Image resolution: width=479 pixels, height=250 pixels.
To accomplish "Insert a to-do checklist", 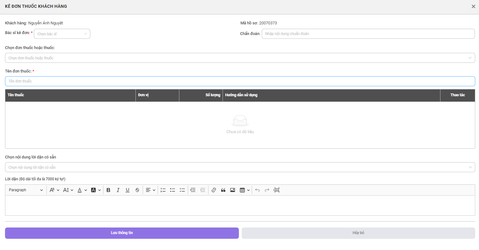I will click(x=182, y=190).
